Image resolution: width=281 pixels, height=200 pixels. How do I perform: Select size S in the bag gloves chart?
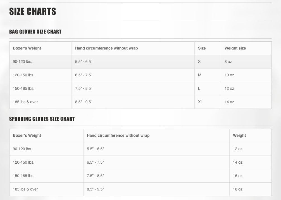coord(199,62)
